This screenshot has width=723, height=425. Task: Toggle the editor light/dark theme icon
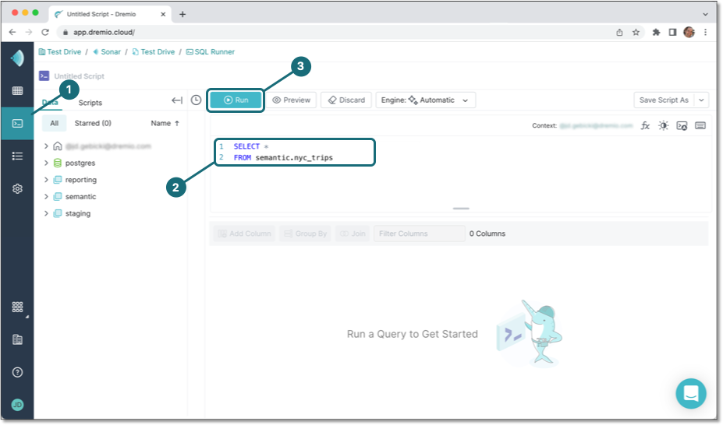tap(663, 125)
